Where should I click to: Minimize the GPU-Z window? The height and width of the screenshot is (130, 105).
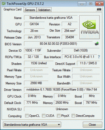point(82,4)
